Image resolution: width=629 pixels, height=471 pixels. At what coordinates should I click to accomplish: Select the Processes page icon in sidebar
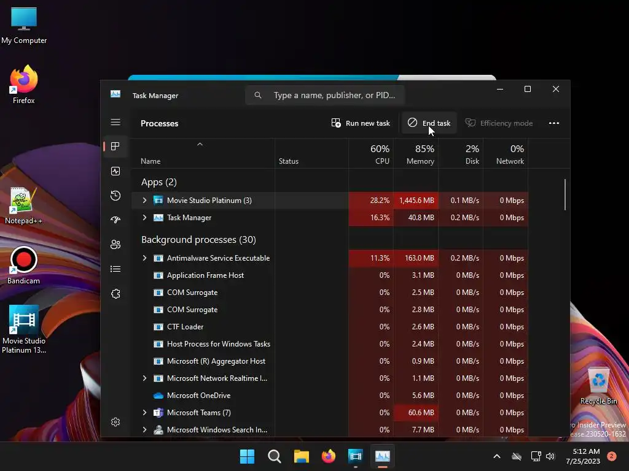point(115,146)
